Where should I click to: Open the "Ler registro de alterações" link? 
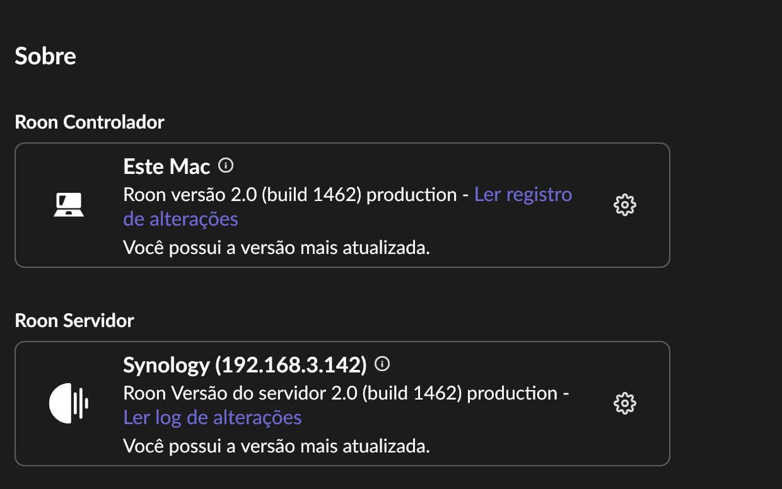pos(347,207)
